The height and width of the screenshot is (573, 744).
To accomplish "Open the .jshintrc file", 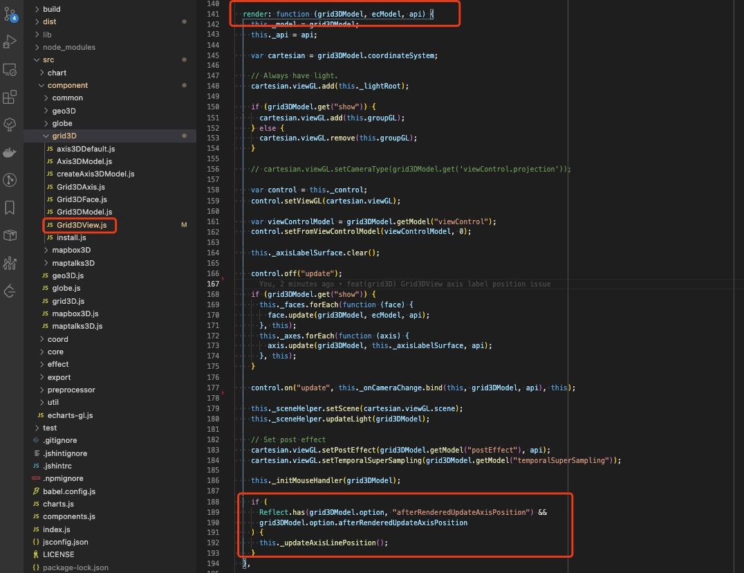I will (110, 466).
